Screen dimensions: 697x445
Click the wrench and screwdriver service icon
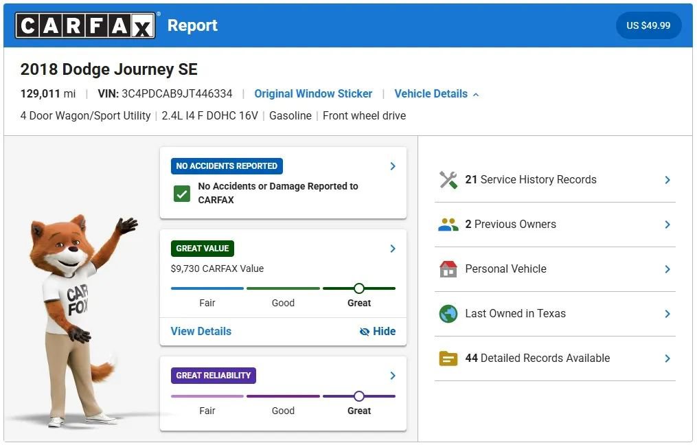click(x=448, y=180)
